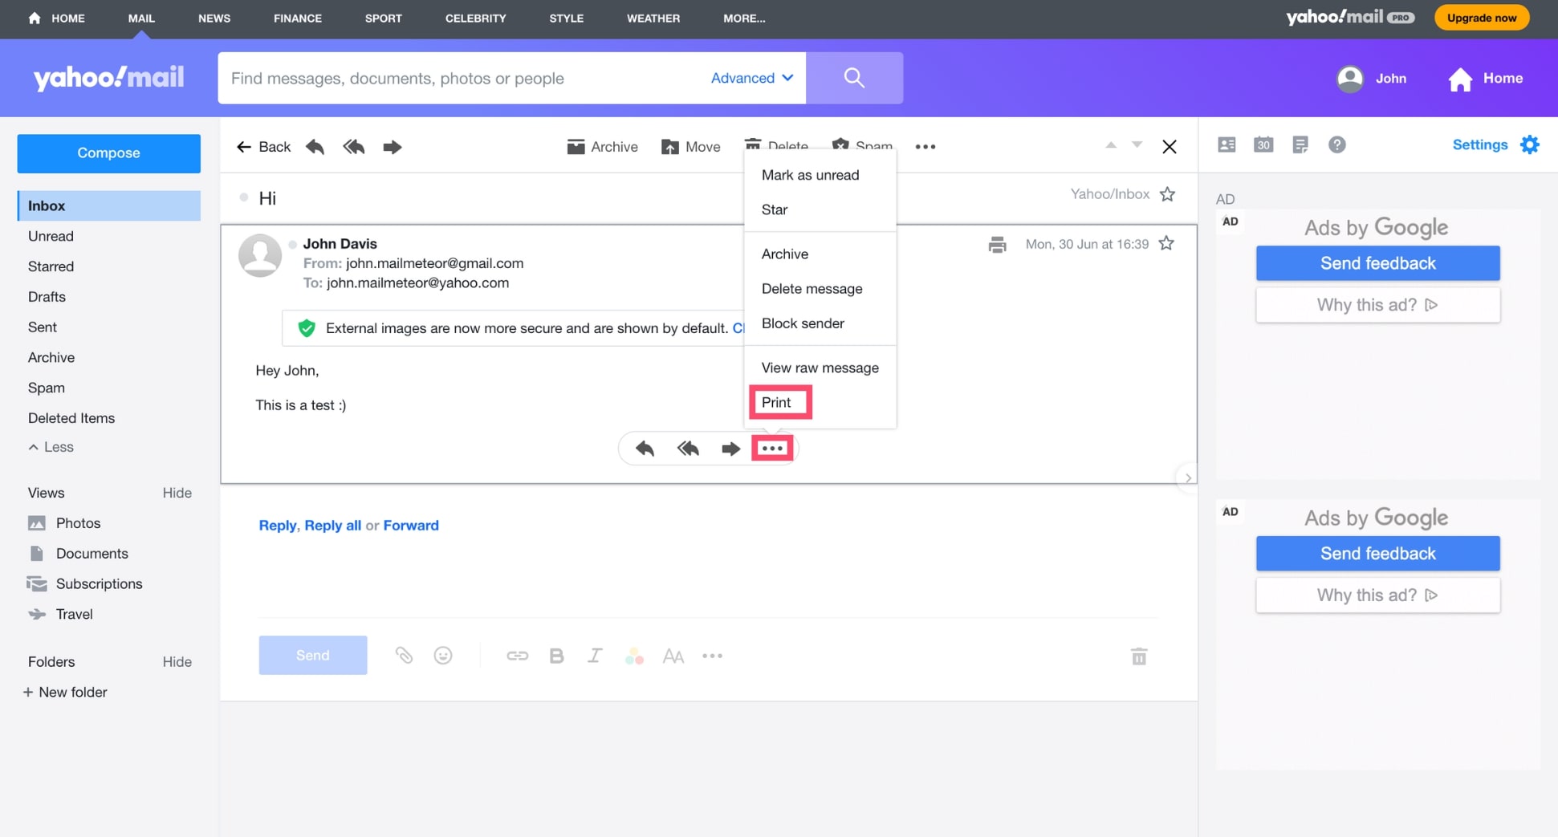This screenshot has width=1558, height=837.
Task: Open the calendar icon in the right panel
Action: [1263, 144]
